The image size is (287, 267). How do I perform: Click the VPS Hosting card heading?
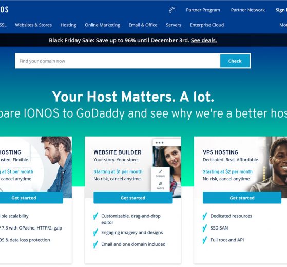[x=220, y=152]
